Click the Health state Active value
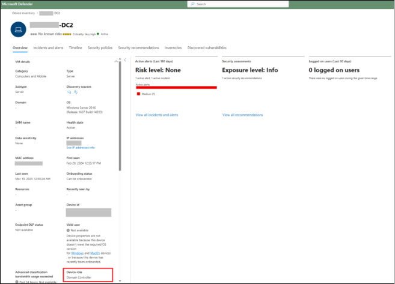The image size is (395, 284). click(70, 127)
